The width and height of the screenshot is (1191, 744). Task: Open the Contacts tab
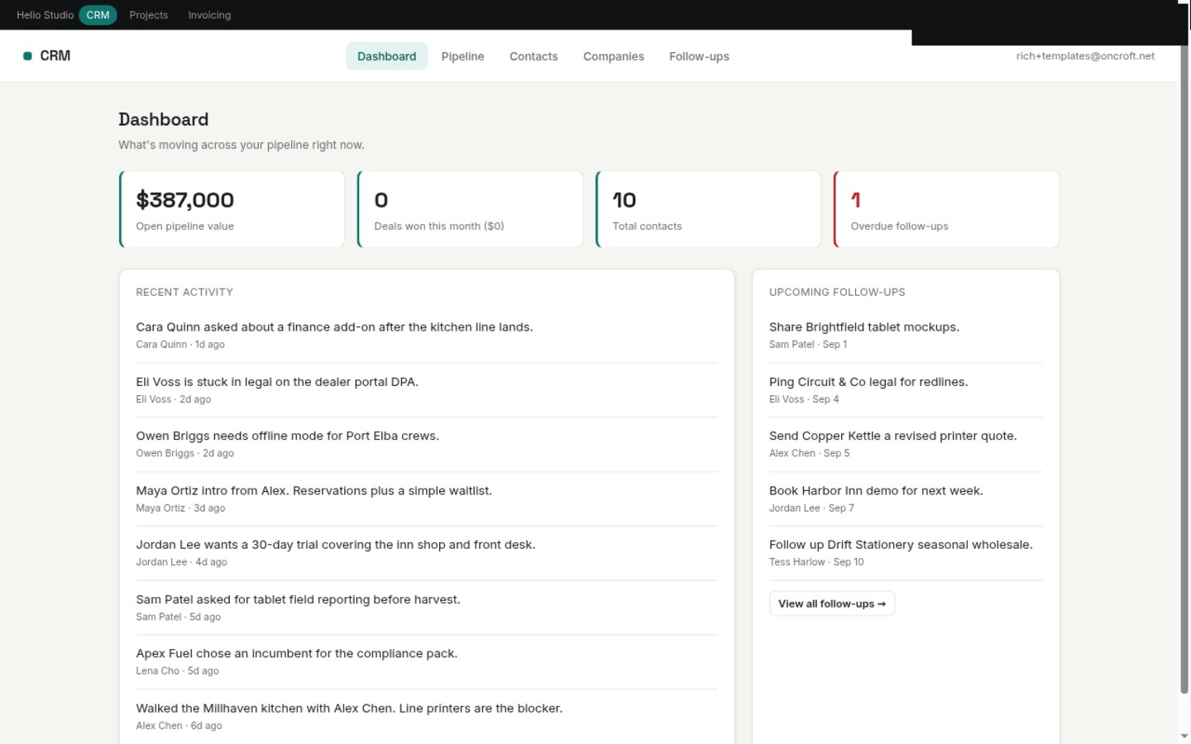click(533, 56)
